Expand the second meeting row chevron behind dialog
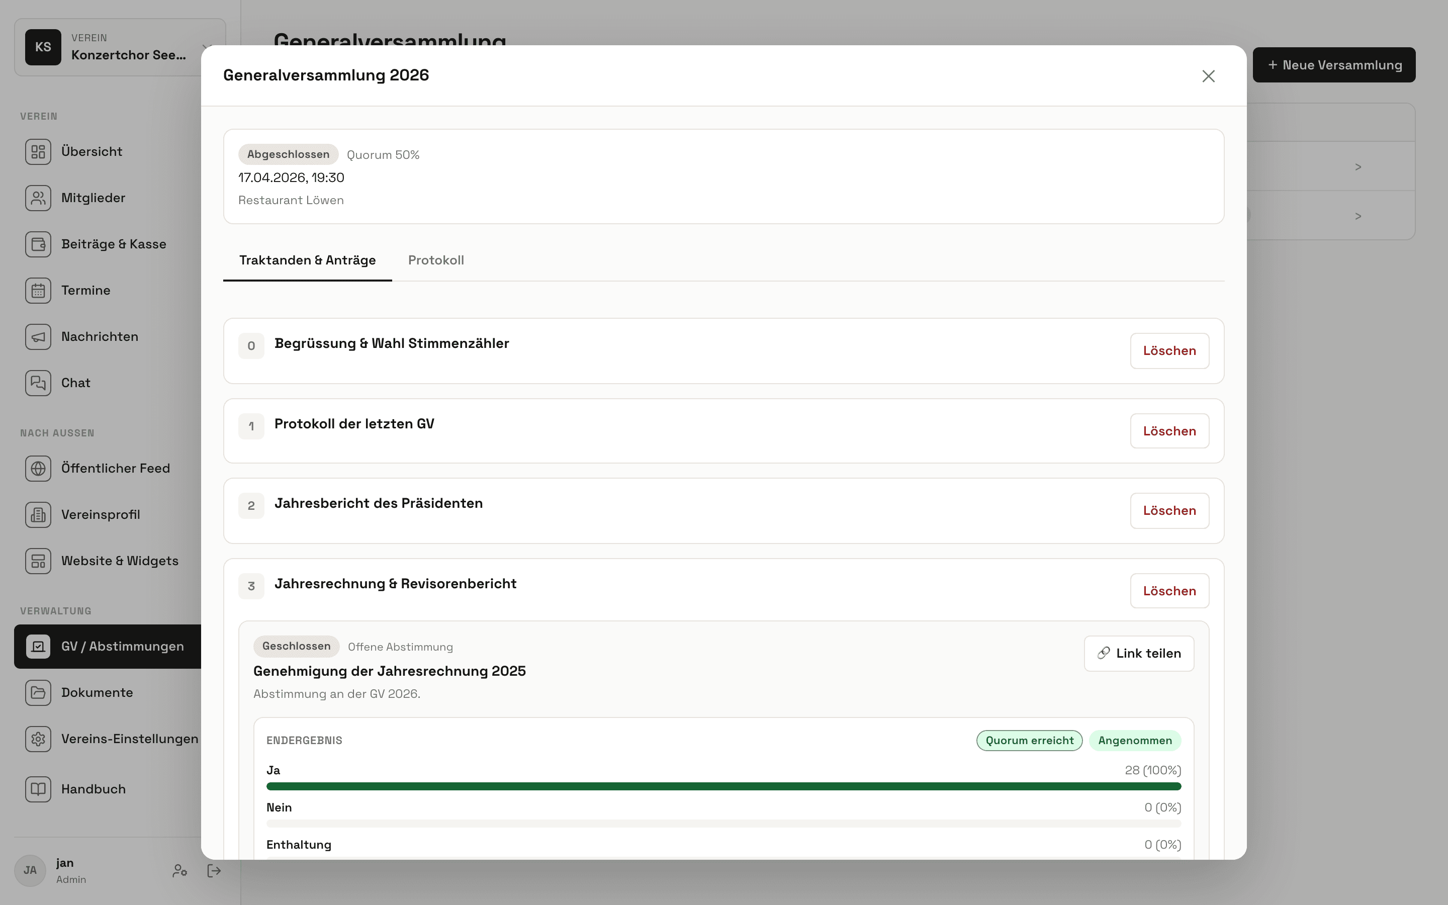The image size is (1448, 905). tap(1357, 216)
